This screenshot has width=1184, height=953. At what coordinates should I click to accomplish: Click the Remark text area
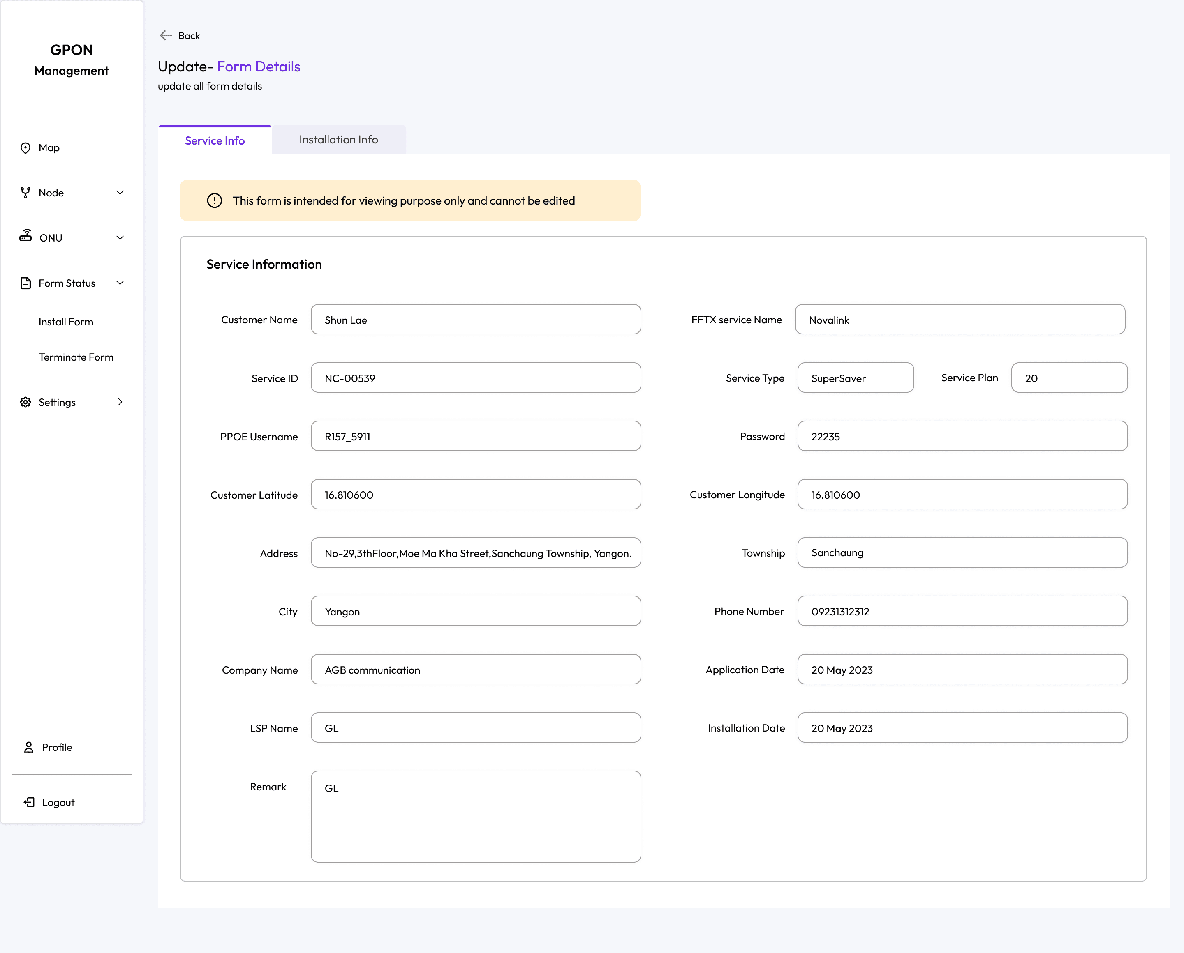click(475, 816)
